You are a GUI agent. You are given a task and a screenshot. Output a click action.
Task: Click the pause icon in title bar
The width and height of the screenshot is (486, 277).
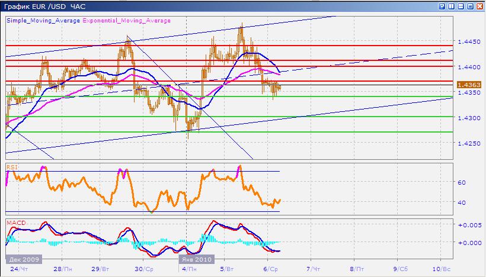pyautogui.click(x=451, y=6)
